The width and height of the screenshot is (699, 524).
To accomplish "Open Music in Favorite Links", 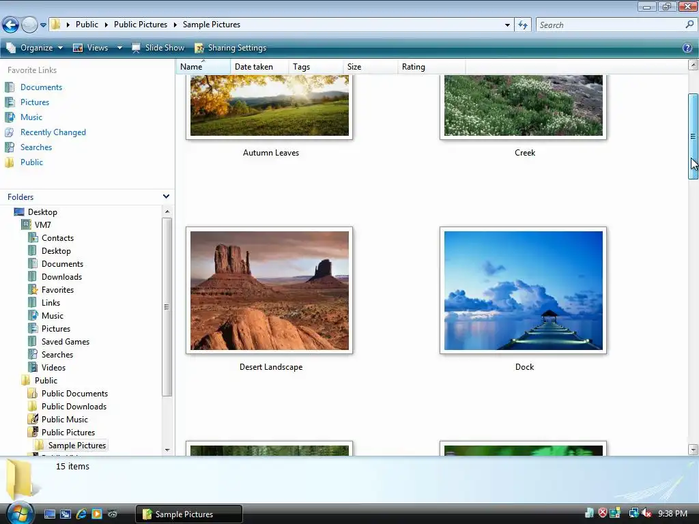I will pyautogui.click(x=31, y=117).
